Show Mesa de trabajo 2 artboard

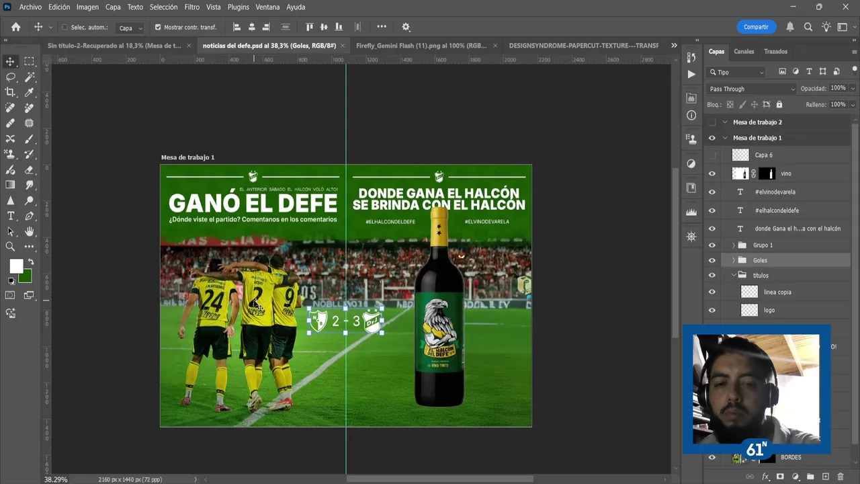[712, 122]
